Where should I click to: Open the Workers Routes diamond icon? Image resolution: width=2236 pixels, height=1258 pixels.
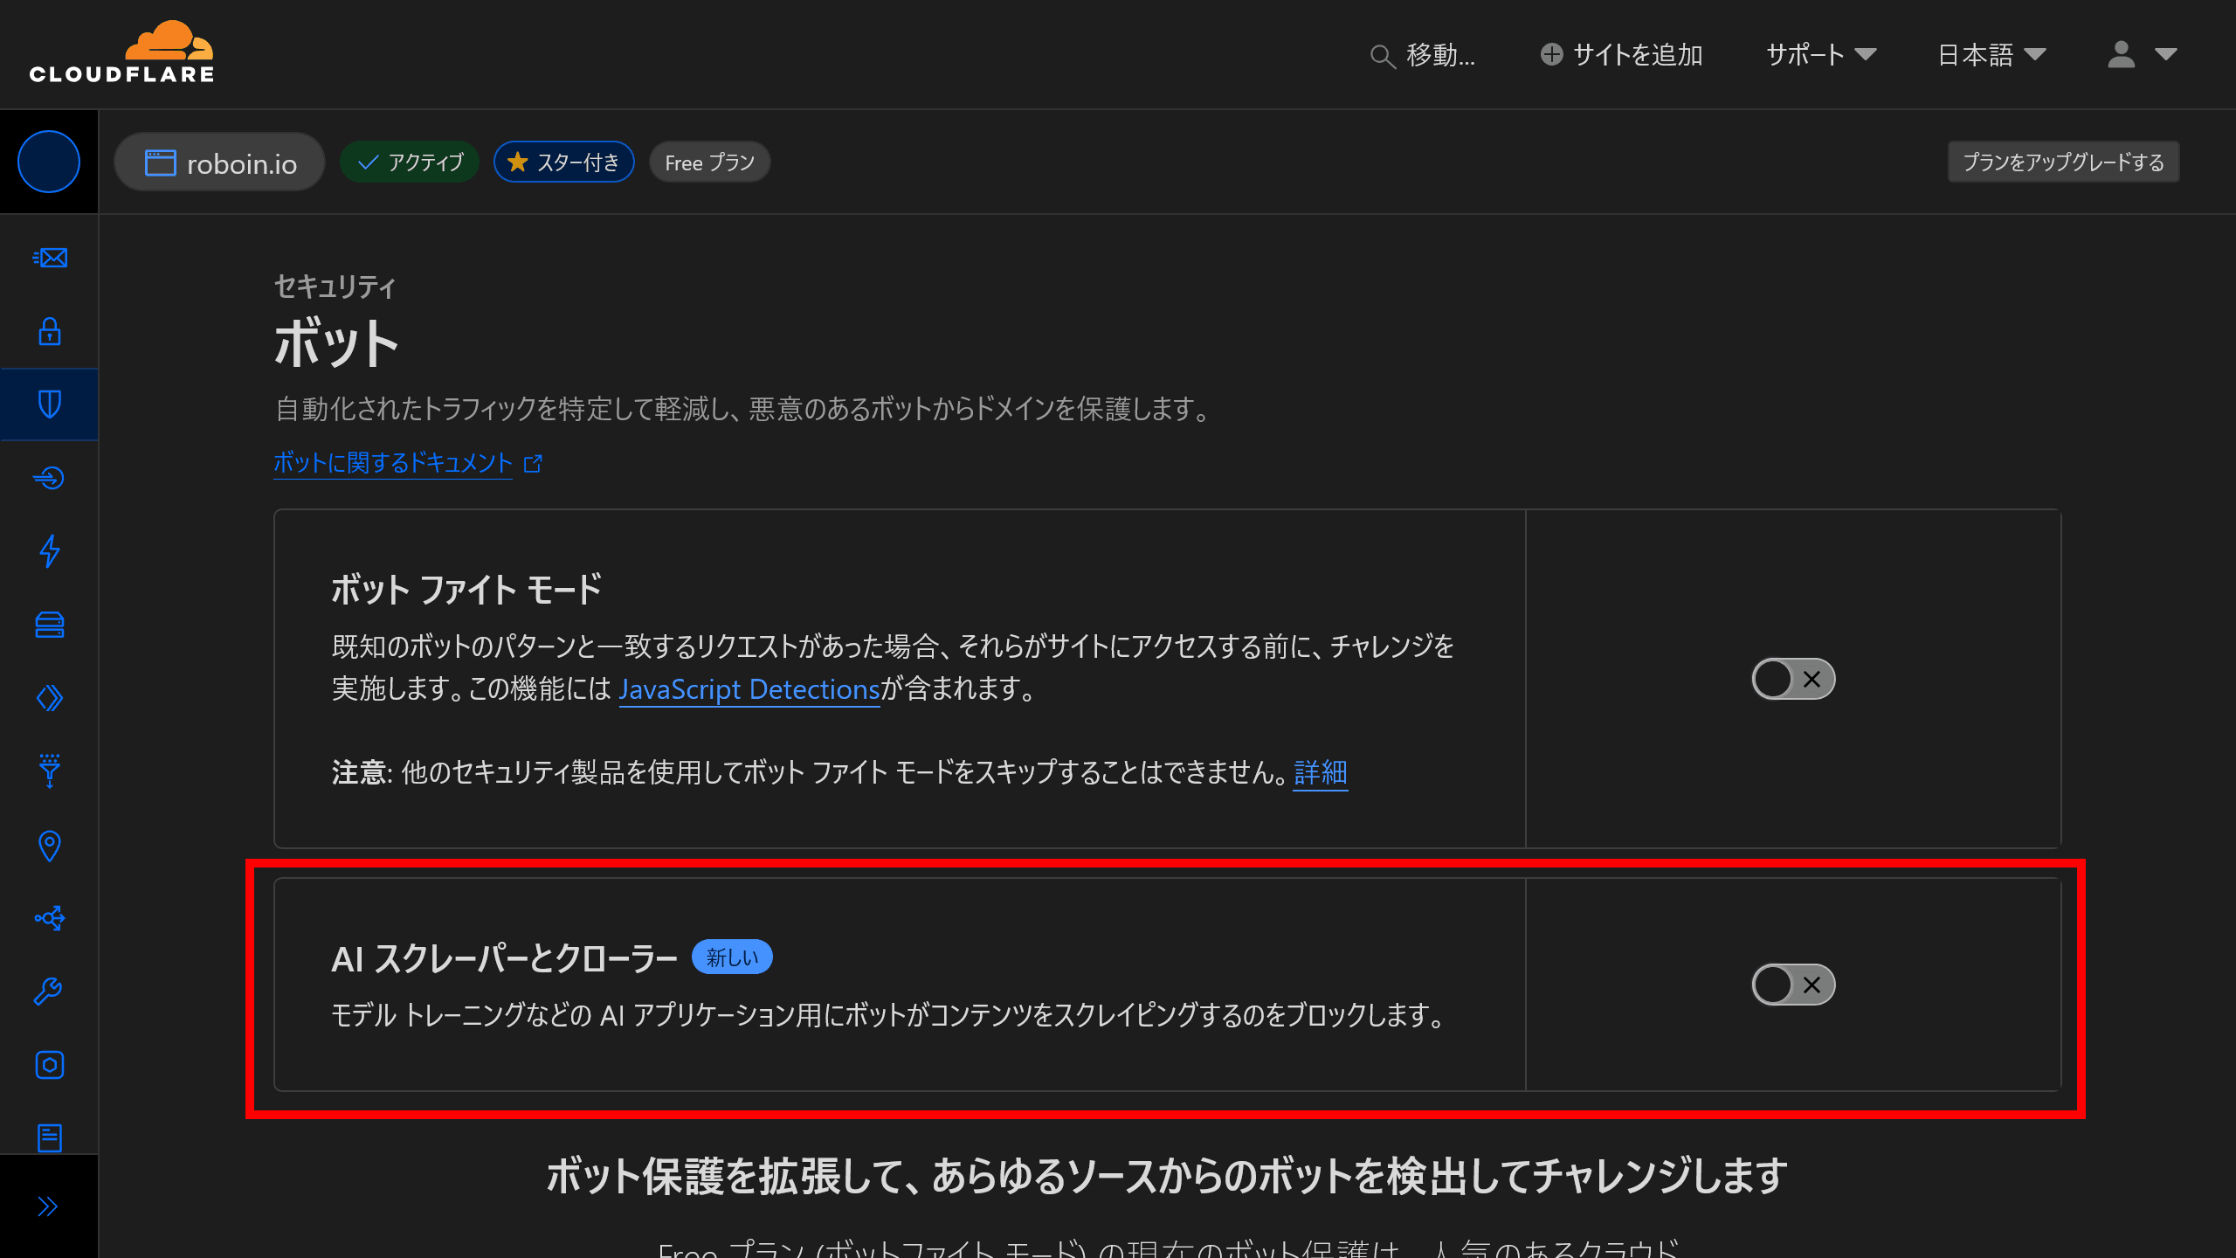coord(50,698)
